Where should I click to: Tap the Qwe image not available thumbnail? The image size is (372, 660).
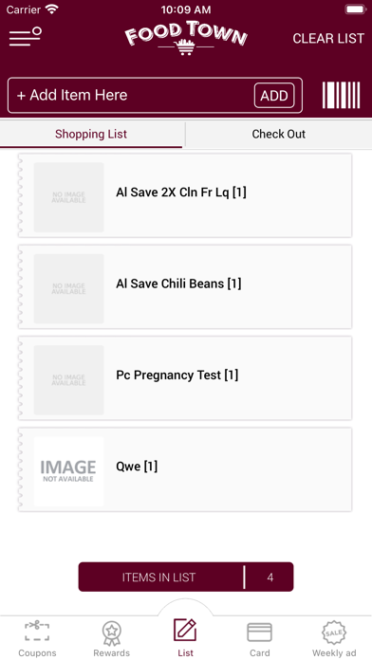click(68, 471)
